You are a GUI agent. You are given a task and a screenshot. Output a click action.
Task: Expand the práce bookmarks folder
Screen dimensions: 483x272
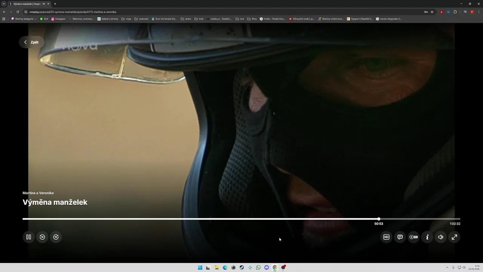(x=186, y=19)
